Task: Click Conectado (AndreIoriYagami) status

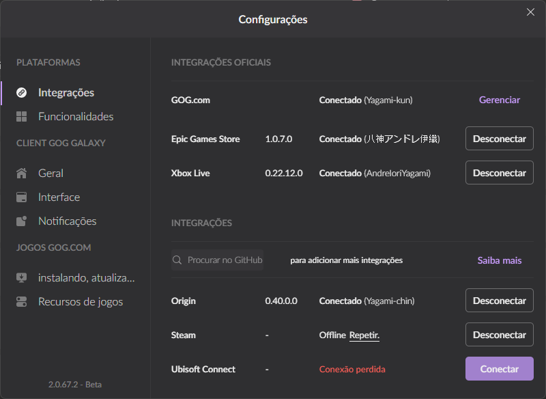Action: tap(375, 173)
